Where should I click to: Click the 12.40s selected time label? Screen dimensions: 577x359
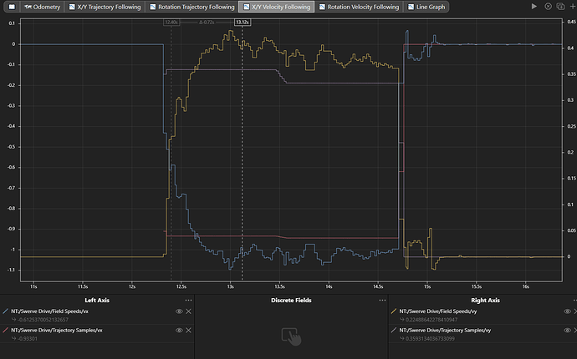tap(171, 22)
